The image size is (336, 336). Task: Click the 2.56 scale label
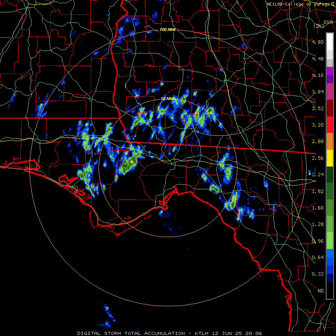(x=318, y=158)
